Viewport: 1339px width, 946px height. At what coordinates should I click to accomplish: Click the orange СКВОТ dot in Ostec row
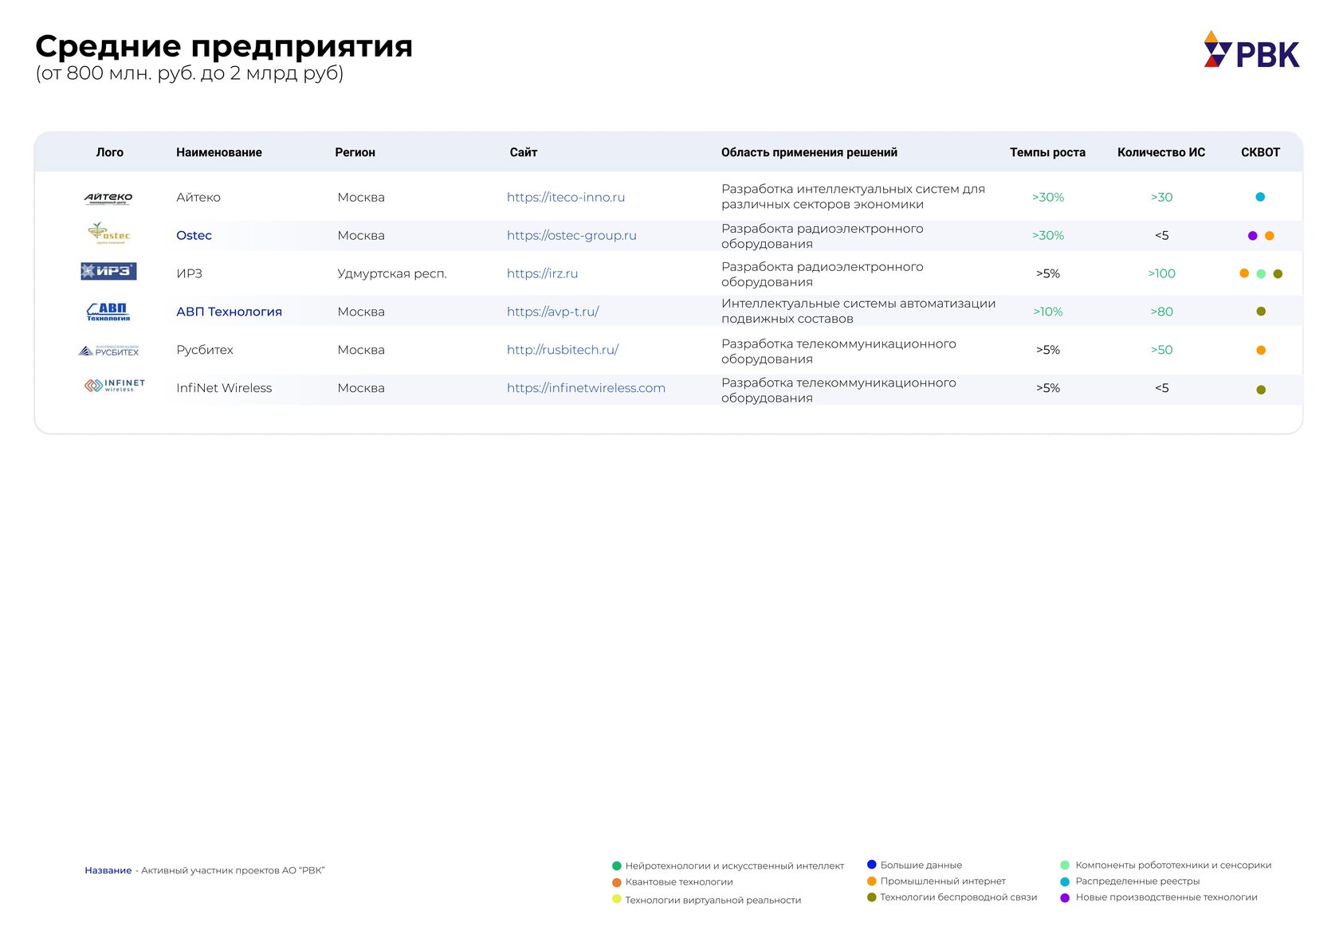(x=1270, y=236)
